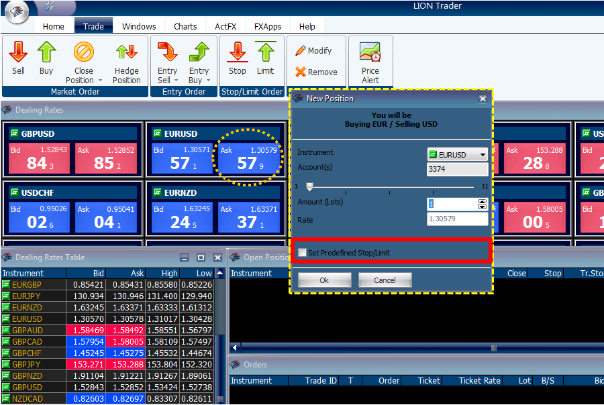The image size is (604, 405).
Task: Open the ActFX ribbon tab
Action: coord(225,27)
